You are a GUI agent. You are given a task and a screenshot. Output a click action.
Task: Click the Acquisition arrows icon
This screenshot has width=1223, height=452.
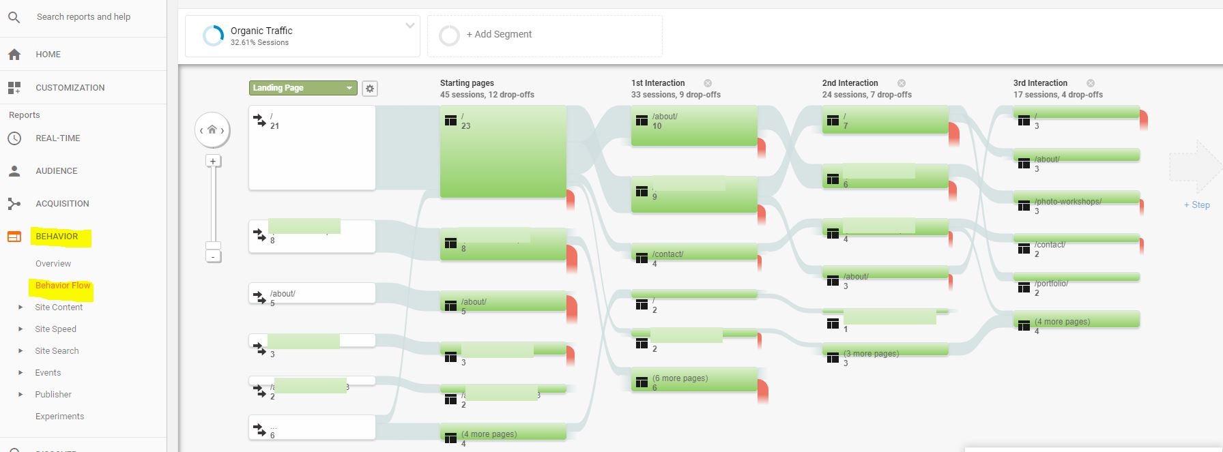click(x=14, y=204)
